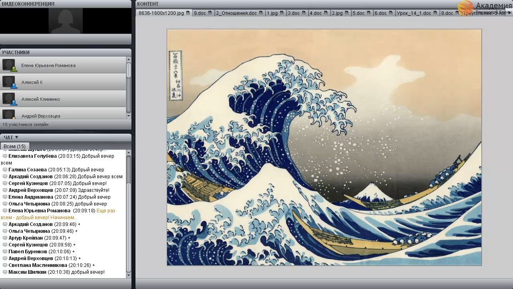Open the 5.doc content tab
This screenshot has height=289, width=513.
[362, 13]
